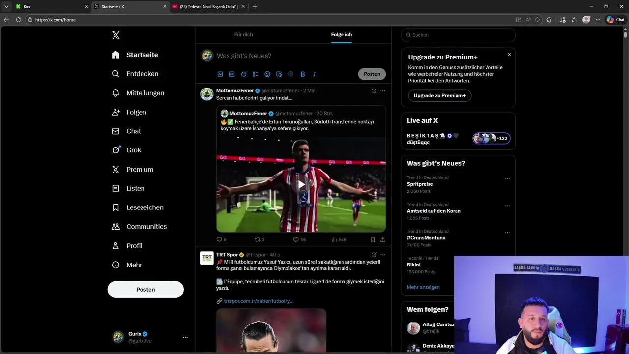This screenshot has height=354, width=629.
Task: Open options for #CransMontana trend
Action: click(507, 233)
